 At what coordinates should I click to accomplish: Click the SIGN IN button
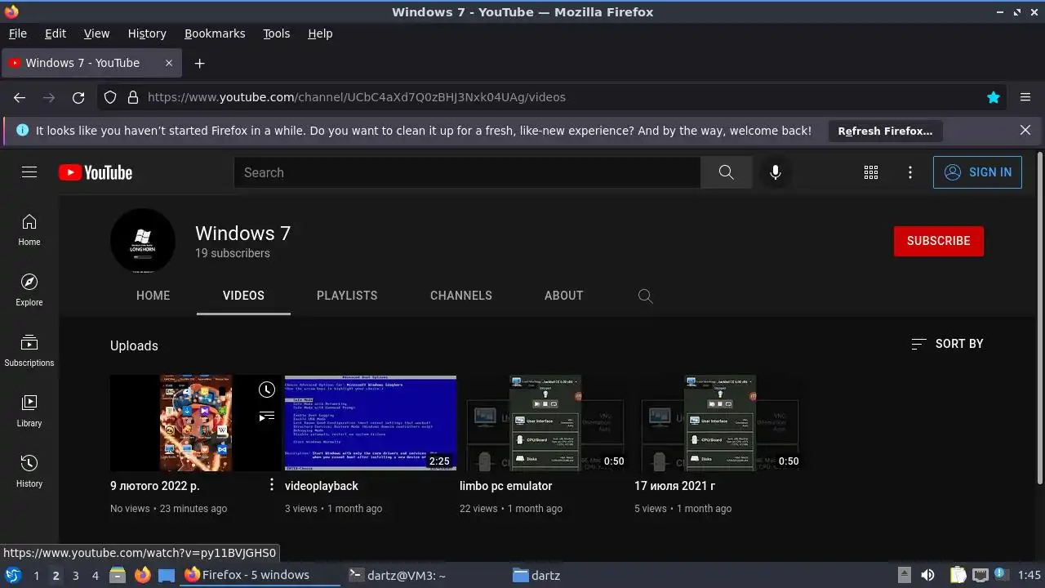point(977,172)
